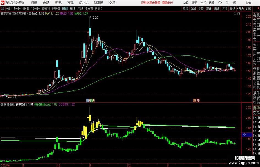This screenshot has height=167, width=260.
Task: Open the 多周期 multi-period view
Action: 89,9
